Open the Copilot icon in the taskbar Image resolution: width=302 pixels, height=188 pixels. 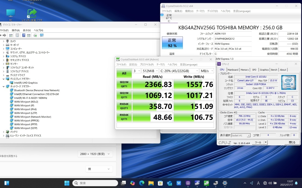coord(133,183)
